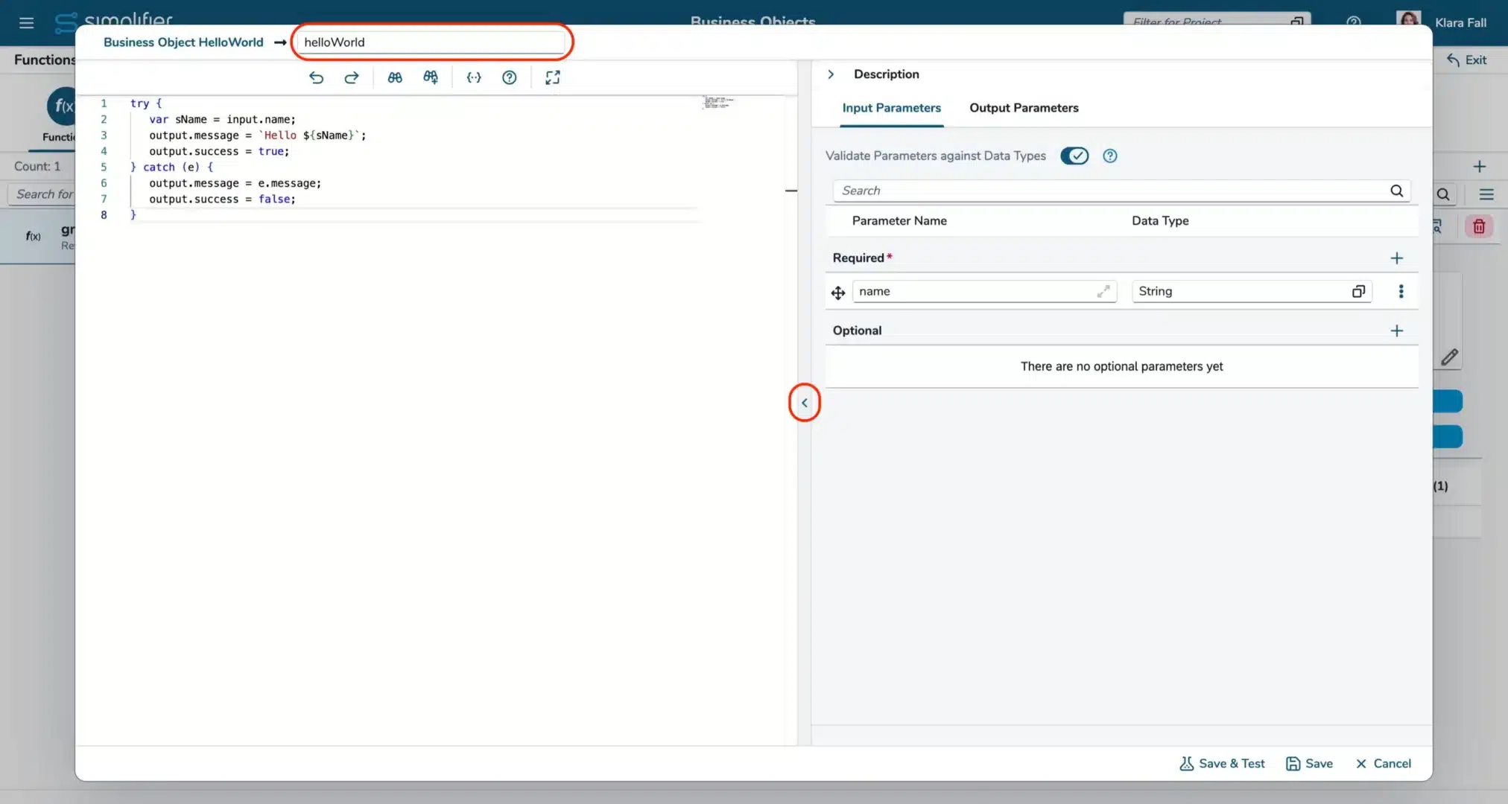1508x804 pixels.
Task: Disable Validate Parameters against Data Types
Action: coord(1074,156)
